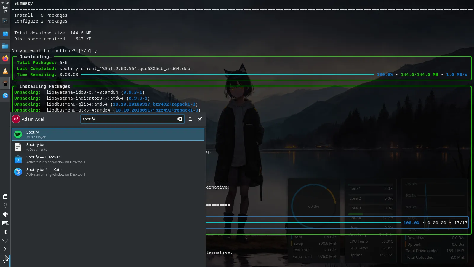This screenshot has height=267, width=474.
Task: Click the Uptime 0:26:55 value
Action: click(x=387, y=255)
